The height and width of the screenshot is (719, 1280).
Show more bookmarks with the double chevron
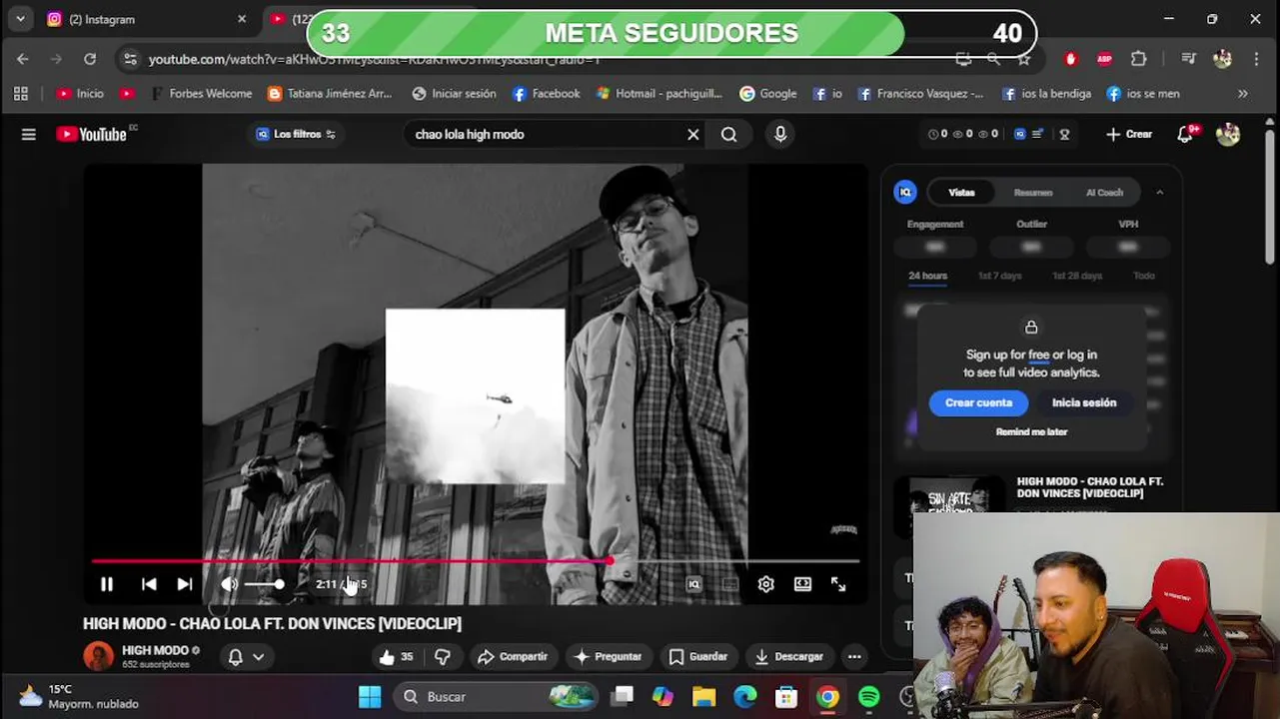point(1243,94)
